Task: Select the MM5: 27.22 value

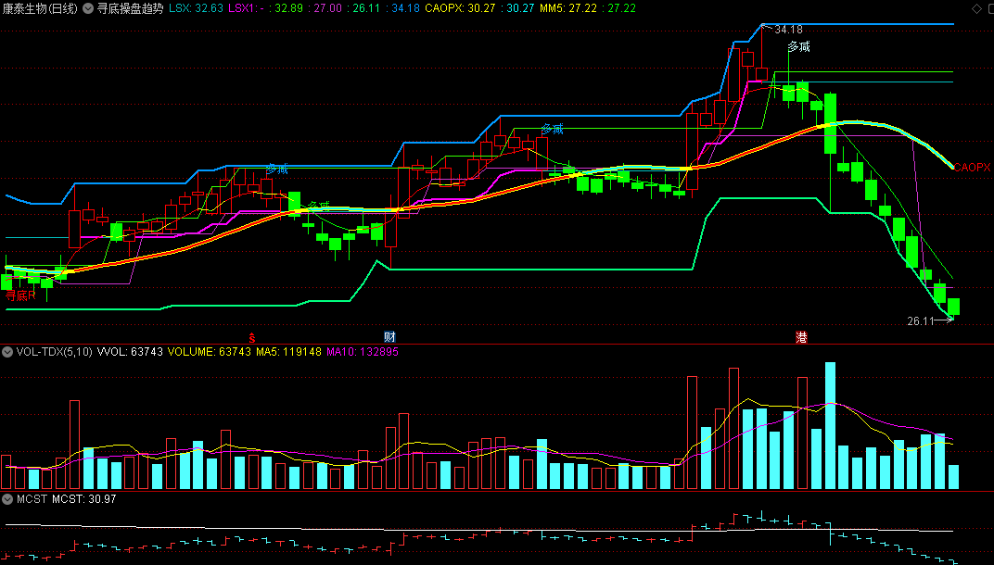Action: (x=568, y=8)
